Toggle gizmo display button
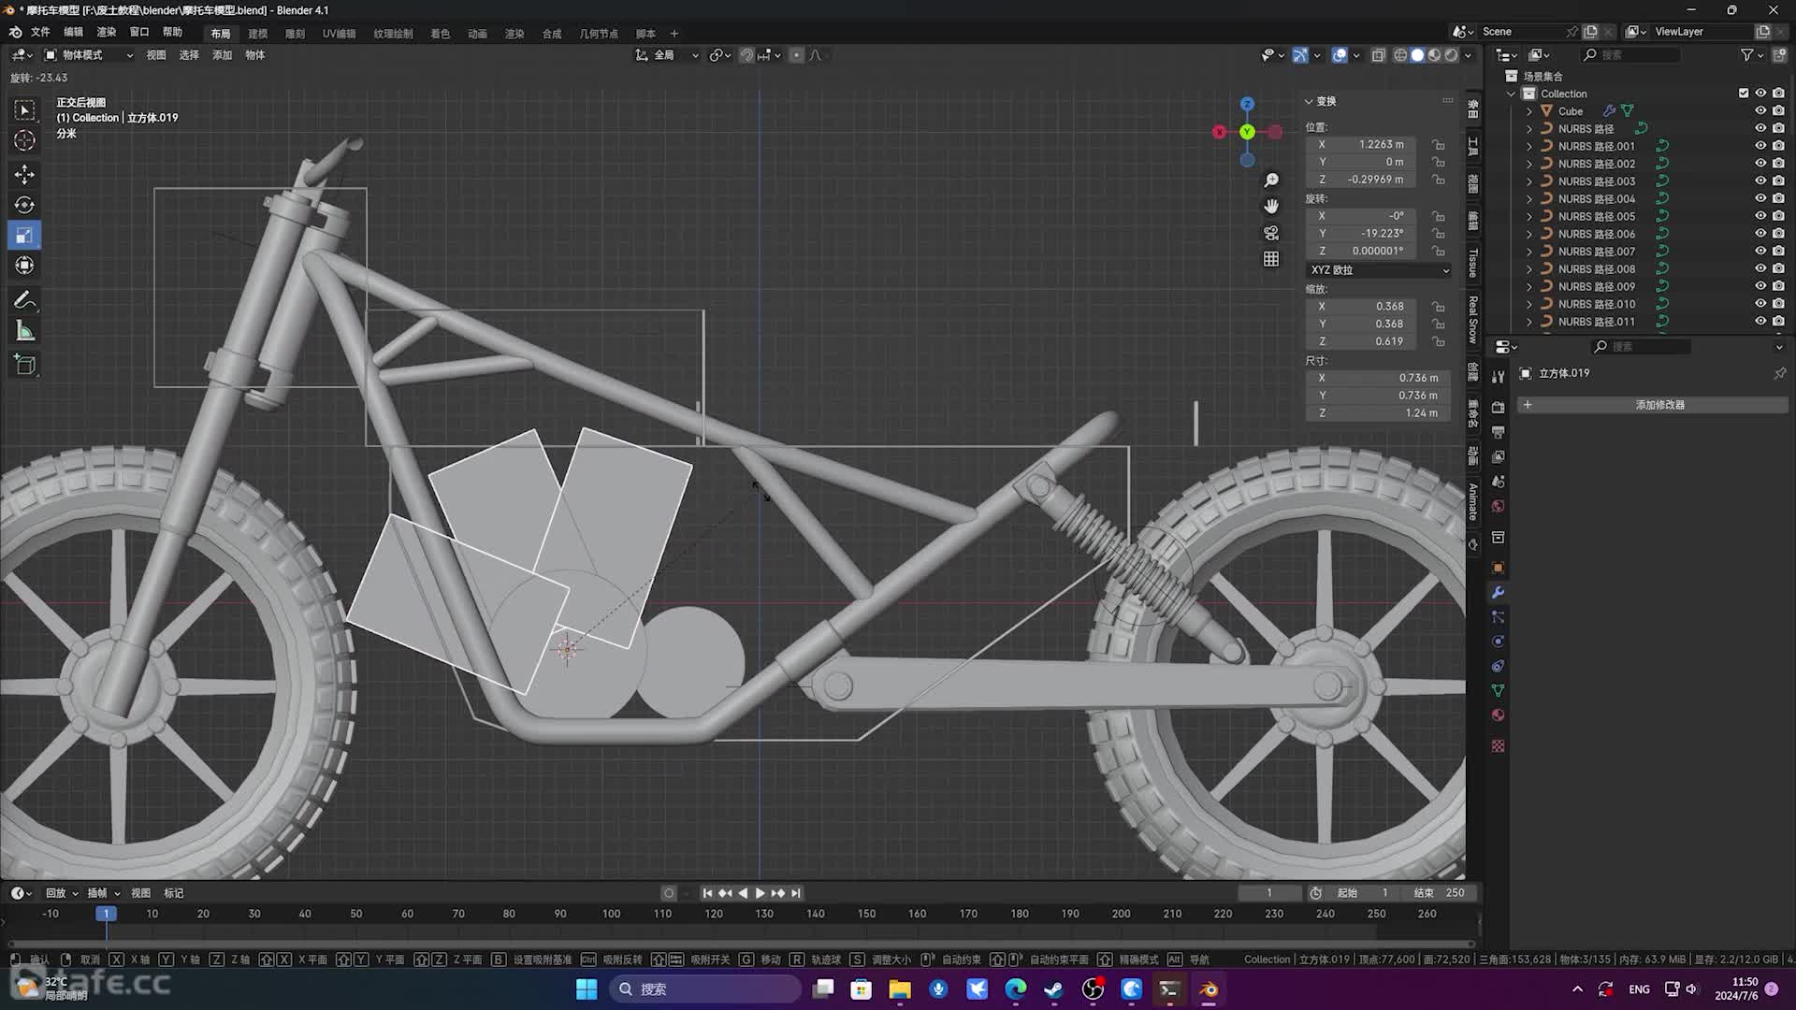 pyautogui.click(x=1300, y=55)
